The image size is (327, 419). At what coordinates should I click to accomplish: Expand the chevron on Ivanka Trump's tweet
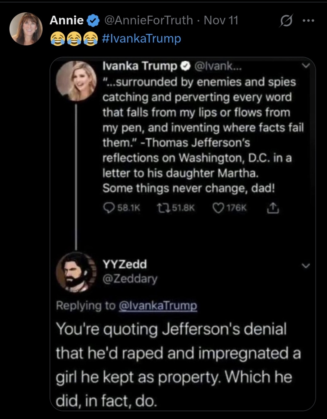[x=306, y=65]
